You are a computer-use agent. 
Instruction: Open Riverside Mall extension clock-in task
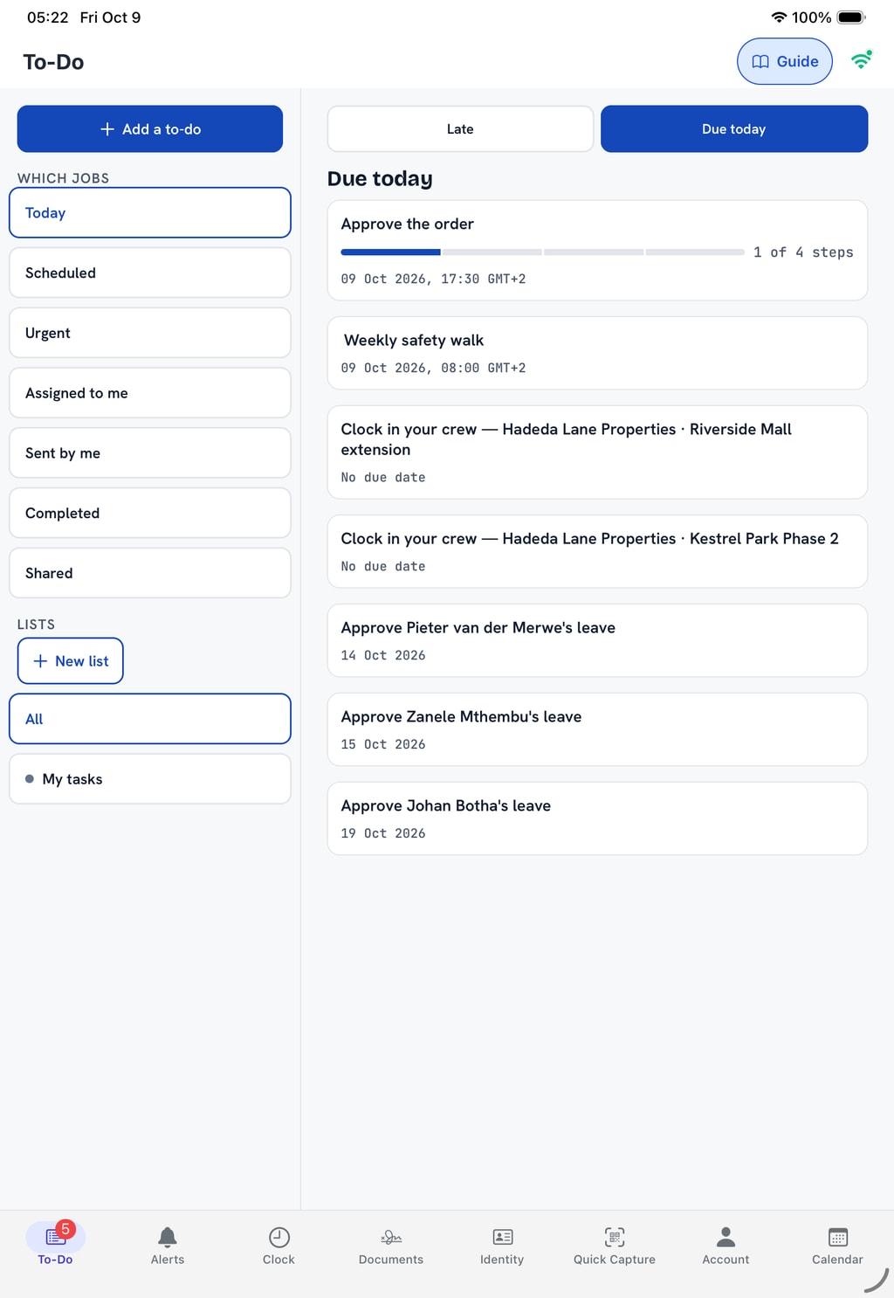point(597,452)
